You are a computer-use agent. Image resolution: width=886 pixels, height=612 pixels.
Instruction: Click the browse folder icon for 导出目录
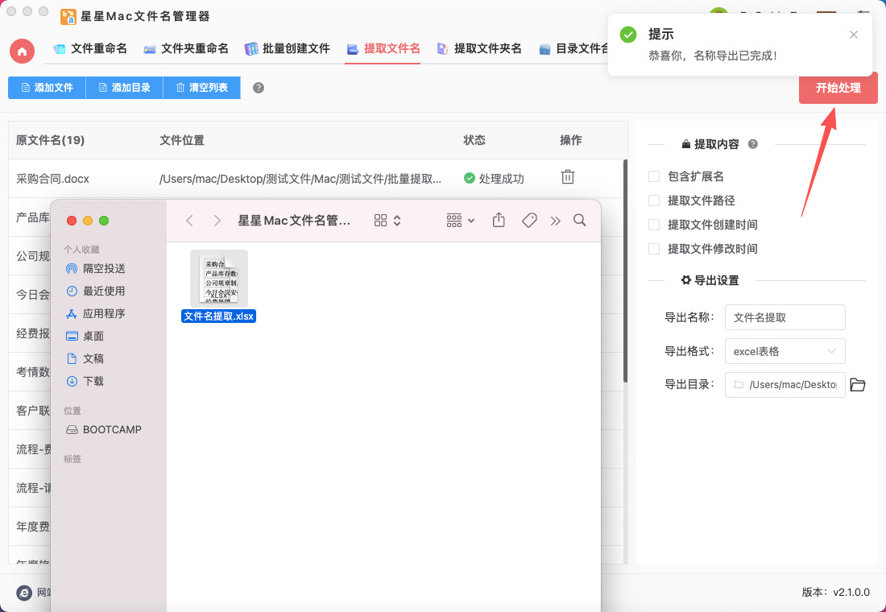tap(858, 385)
